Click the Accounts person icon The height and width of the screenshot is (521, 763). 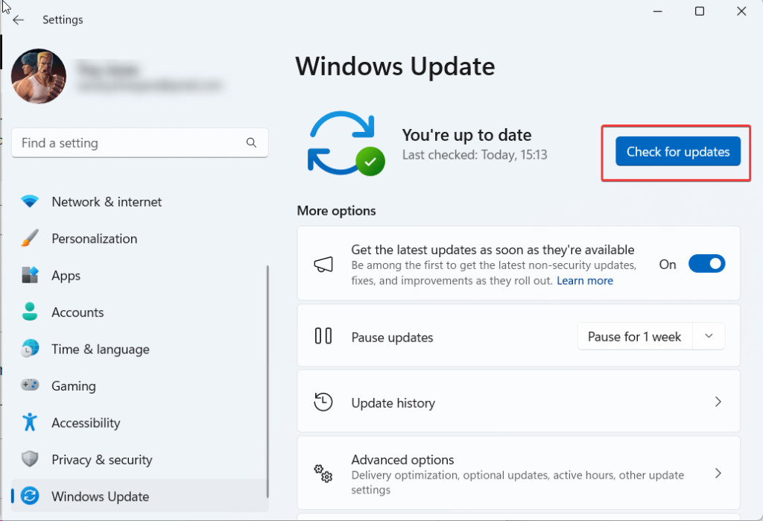tap(30, 312)
